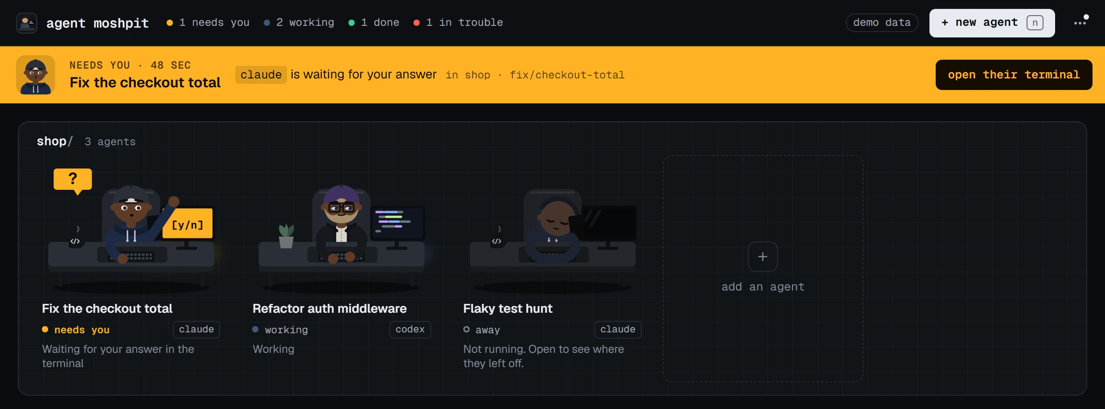Filter by 1 needs you status

coord(208,22)
